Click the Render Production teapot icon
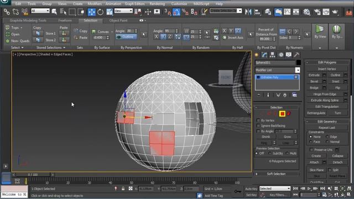The image size is (354, 199). (335, 12)
